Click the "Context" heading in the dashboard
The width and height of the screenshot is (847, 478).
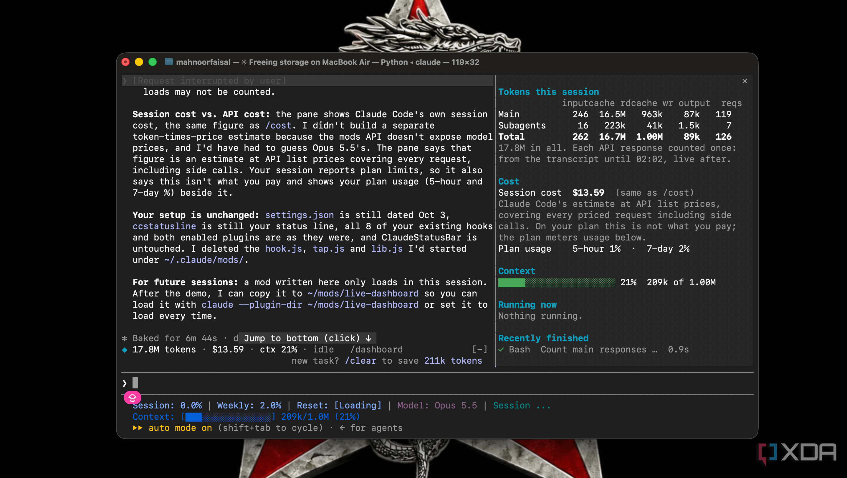[517, 271]
